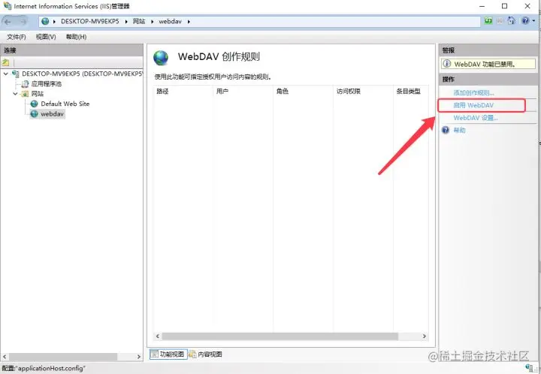Select webdav tree item
The image size is (541, 374).
click(x=52, y=113)
